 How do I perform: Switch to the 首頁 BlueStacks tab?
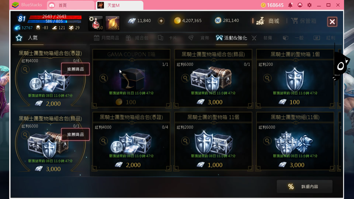(x=71, y=5)
